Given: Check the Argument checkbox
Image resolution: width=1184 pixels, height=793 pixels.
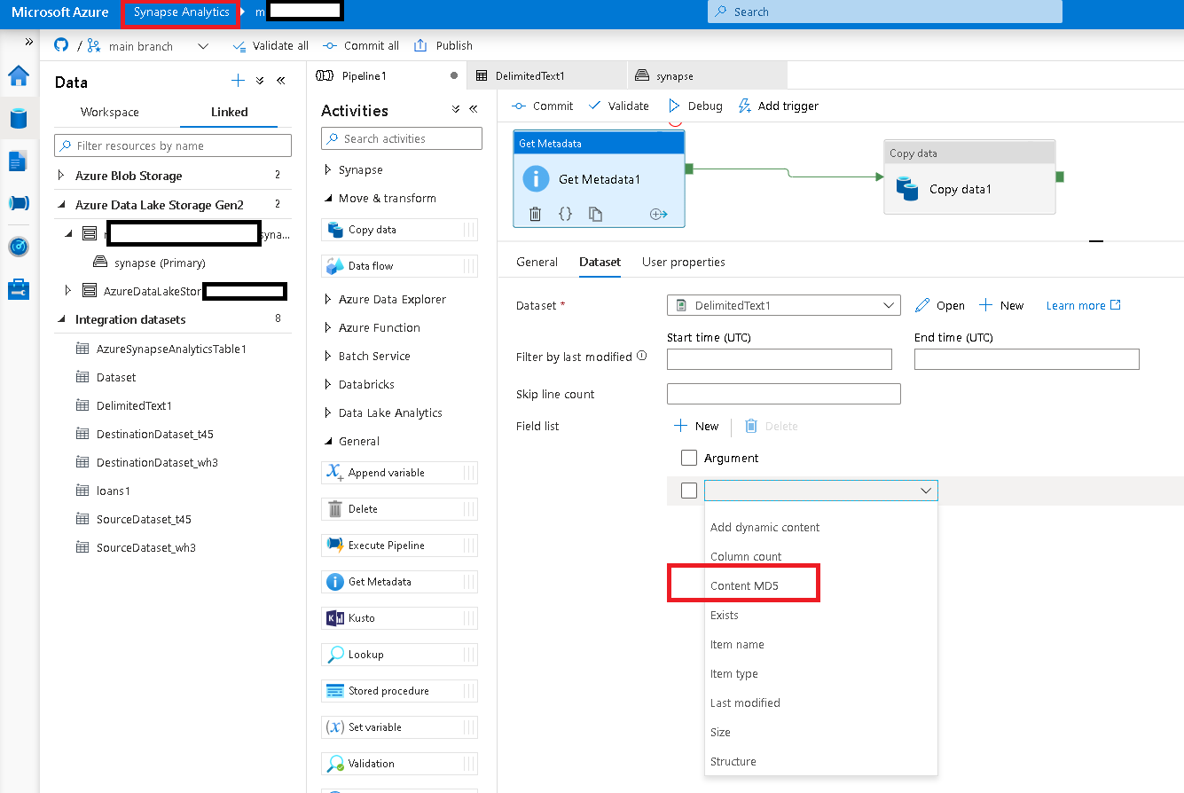Looking at the screenshot, I should 689,458.
